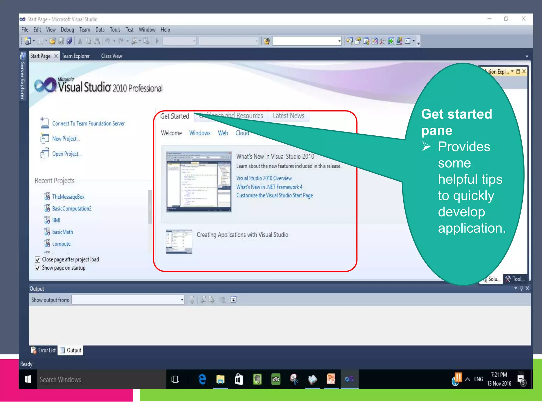Select the Windows category link

pos(200,133)
